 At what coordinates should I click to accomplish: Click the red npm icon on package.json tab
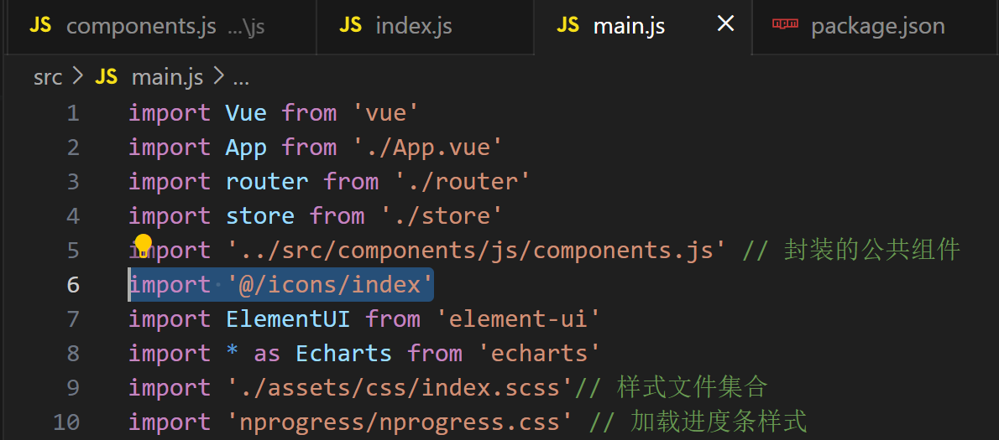(785, 24)
